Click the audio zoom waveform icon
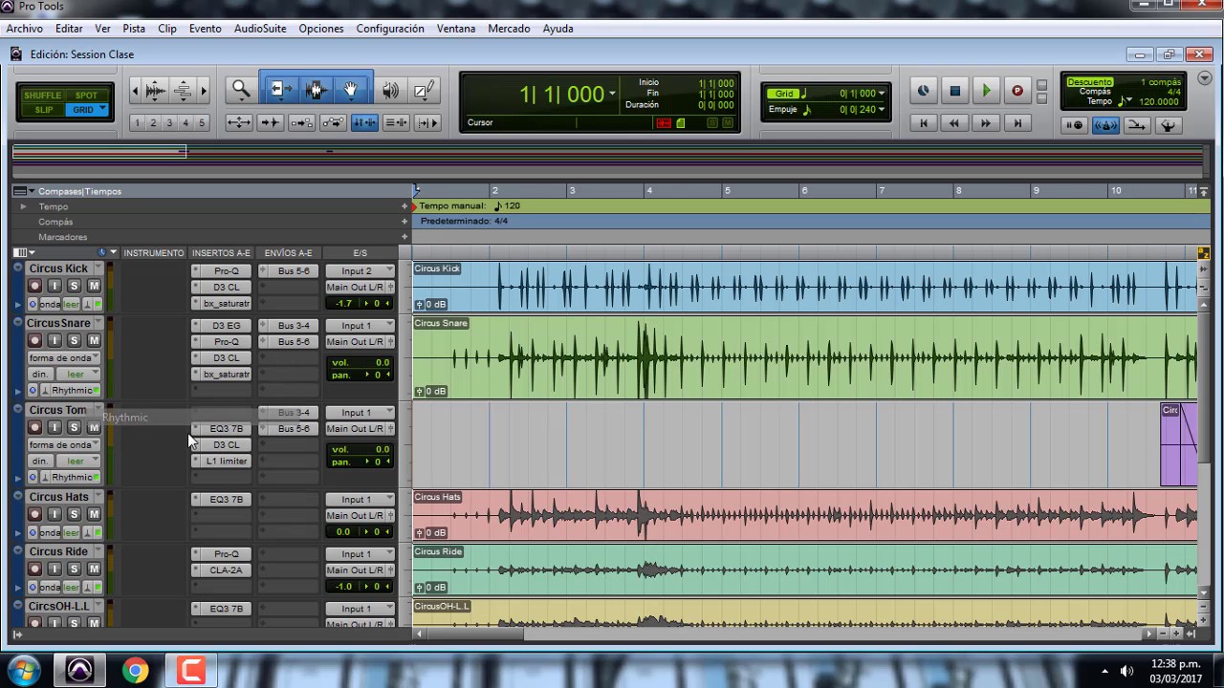This screenshot has width=1224, height=688. [155, 91]
